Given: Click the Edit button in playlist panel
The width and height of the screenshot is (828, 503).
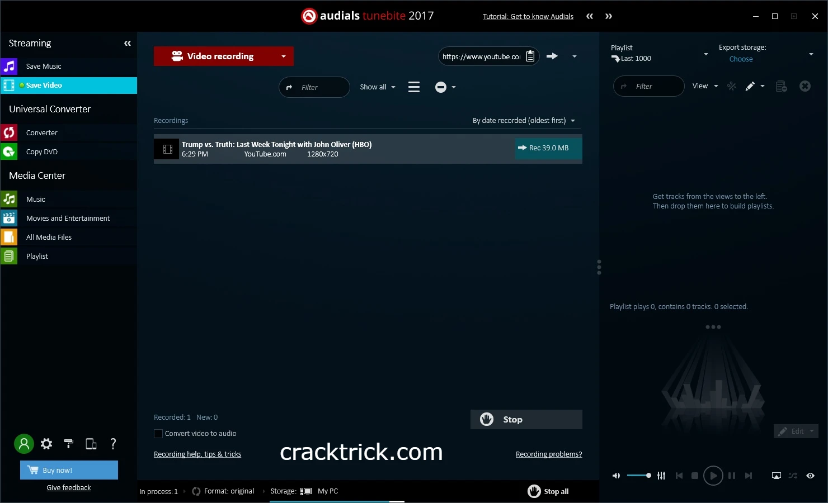Looking at the screenshot, I should [796, 431].
